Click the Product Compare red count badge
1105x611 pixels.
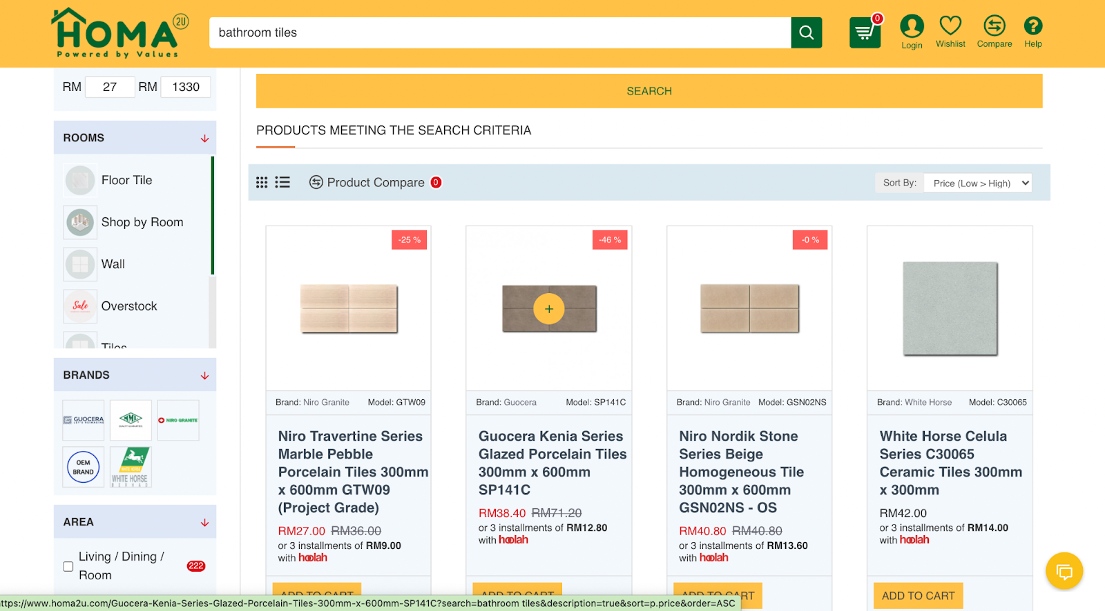click(x=436, y=182)
